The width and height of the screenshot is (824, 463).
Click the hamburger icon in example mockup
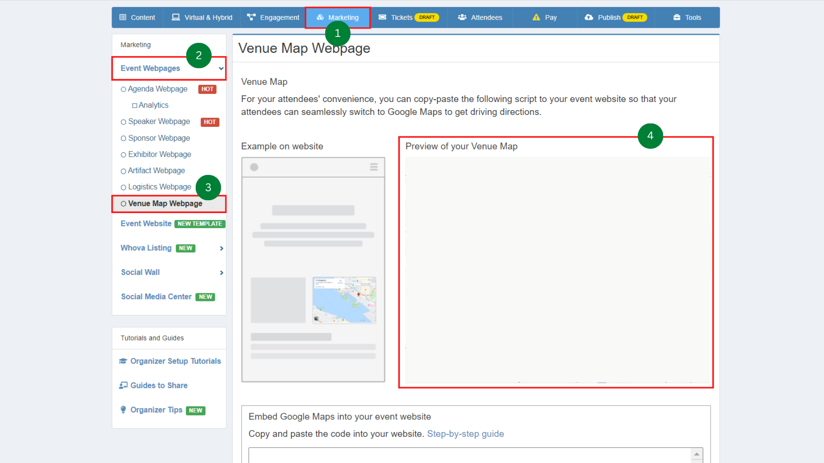[x=374, y=167]
